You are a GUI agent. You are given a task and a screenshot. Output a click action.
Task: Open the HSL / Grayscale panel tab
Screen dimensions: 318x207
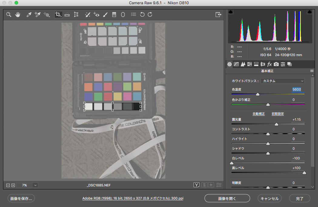[x=250, y=64]
